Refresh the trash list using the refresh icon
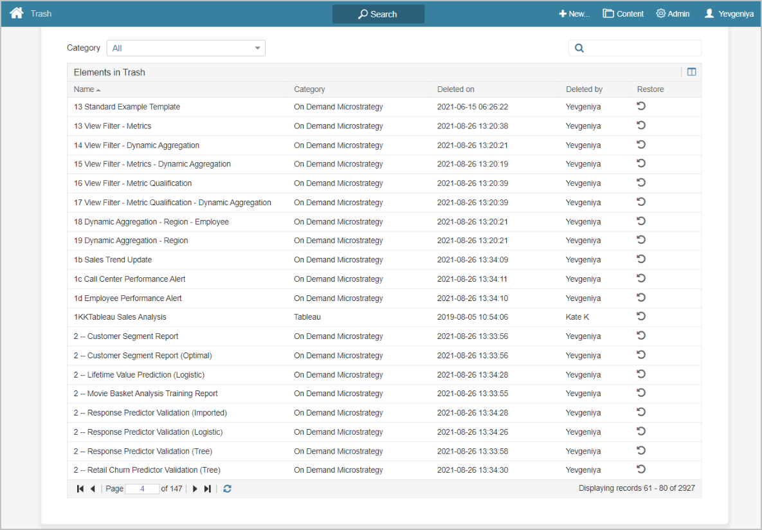This screenshot has height=530, width=762. pyautogui.click(x=227, y=489)
